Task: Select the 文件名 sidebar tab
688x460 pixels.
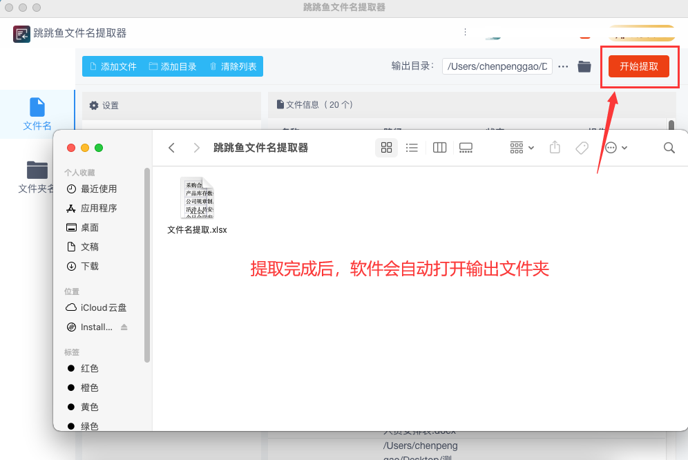Action: tap(37, 114)
